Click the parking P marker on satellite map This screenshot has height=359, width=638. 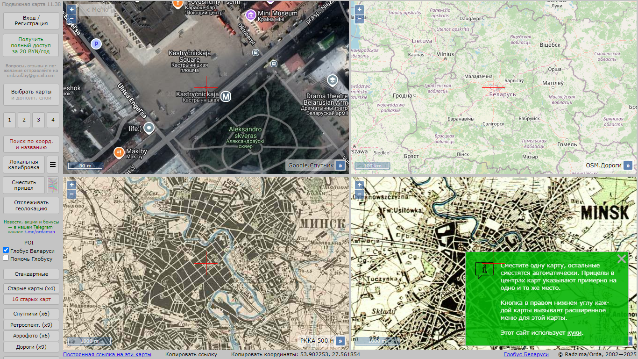(96, 44)
